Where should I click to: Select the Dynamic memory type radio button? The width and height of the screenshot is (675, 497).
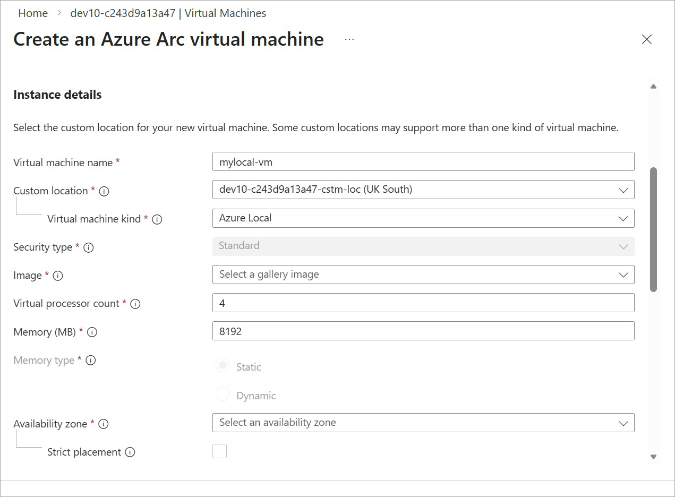pos(223,394)
